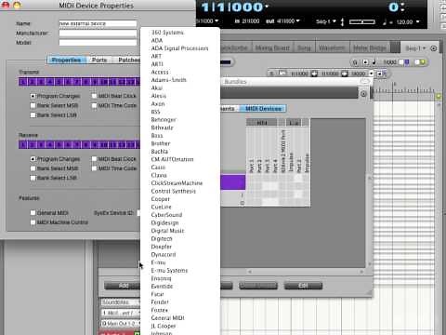
Task: Enable Receive Bank Select MSB
Action: 33,168
